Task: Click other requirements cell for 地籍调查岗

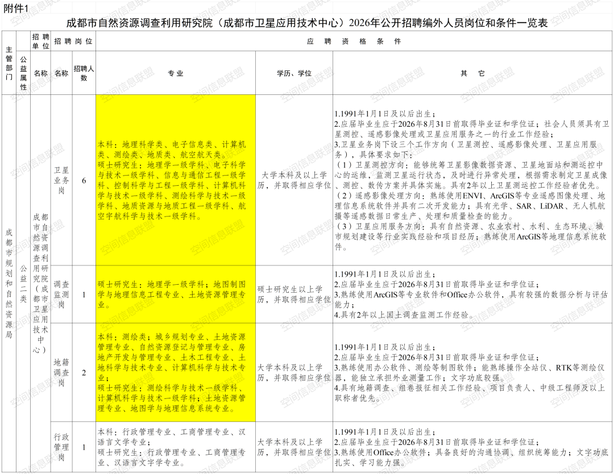Action: [472, 372]
